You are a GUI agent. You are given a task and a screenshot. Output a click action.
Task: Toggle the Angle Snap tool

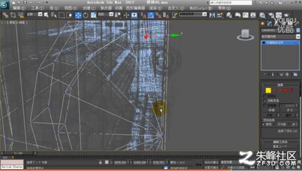(x=150, y=15)
